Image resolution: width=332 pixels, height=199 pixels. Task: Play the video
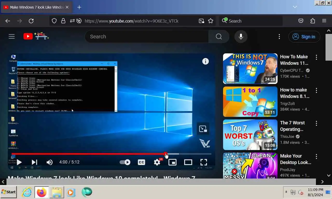[19, 162]
